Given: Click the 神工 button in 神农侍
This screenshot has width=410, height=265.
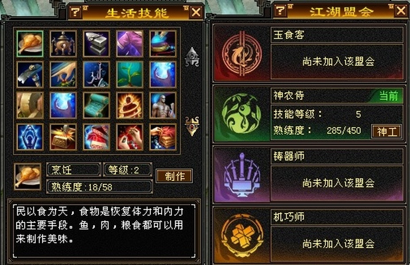Looking at the screenshot, I should [387, 132].
